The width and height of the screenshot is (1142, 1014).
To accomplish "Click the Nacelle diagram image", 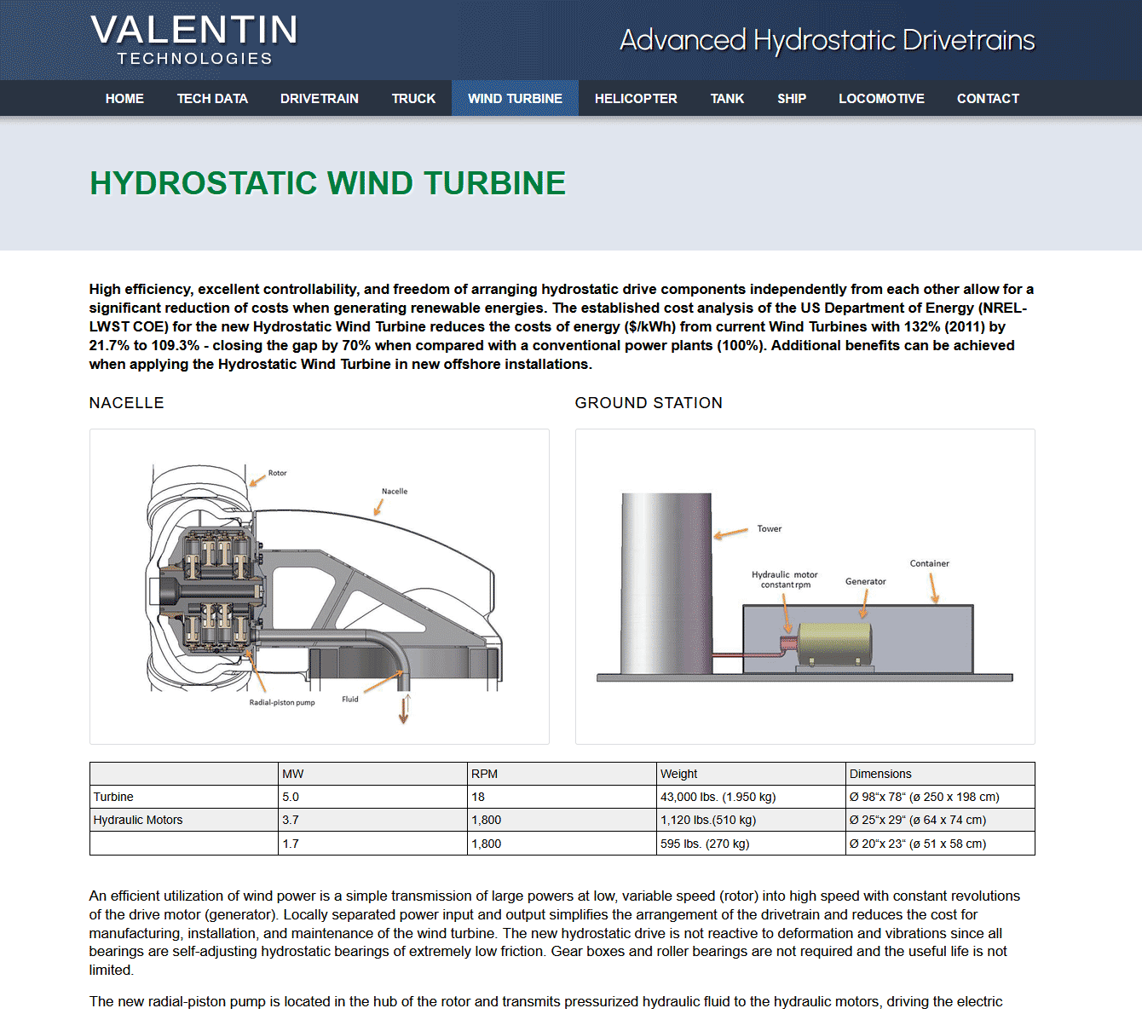I will click(x=320, y=586).
